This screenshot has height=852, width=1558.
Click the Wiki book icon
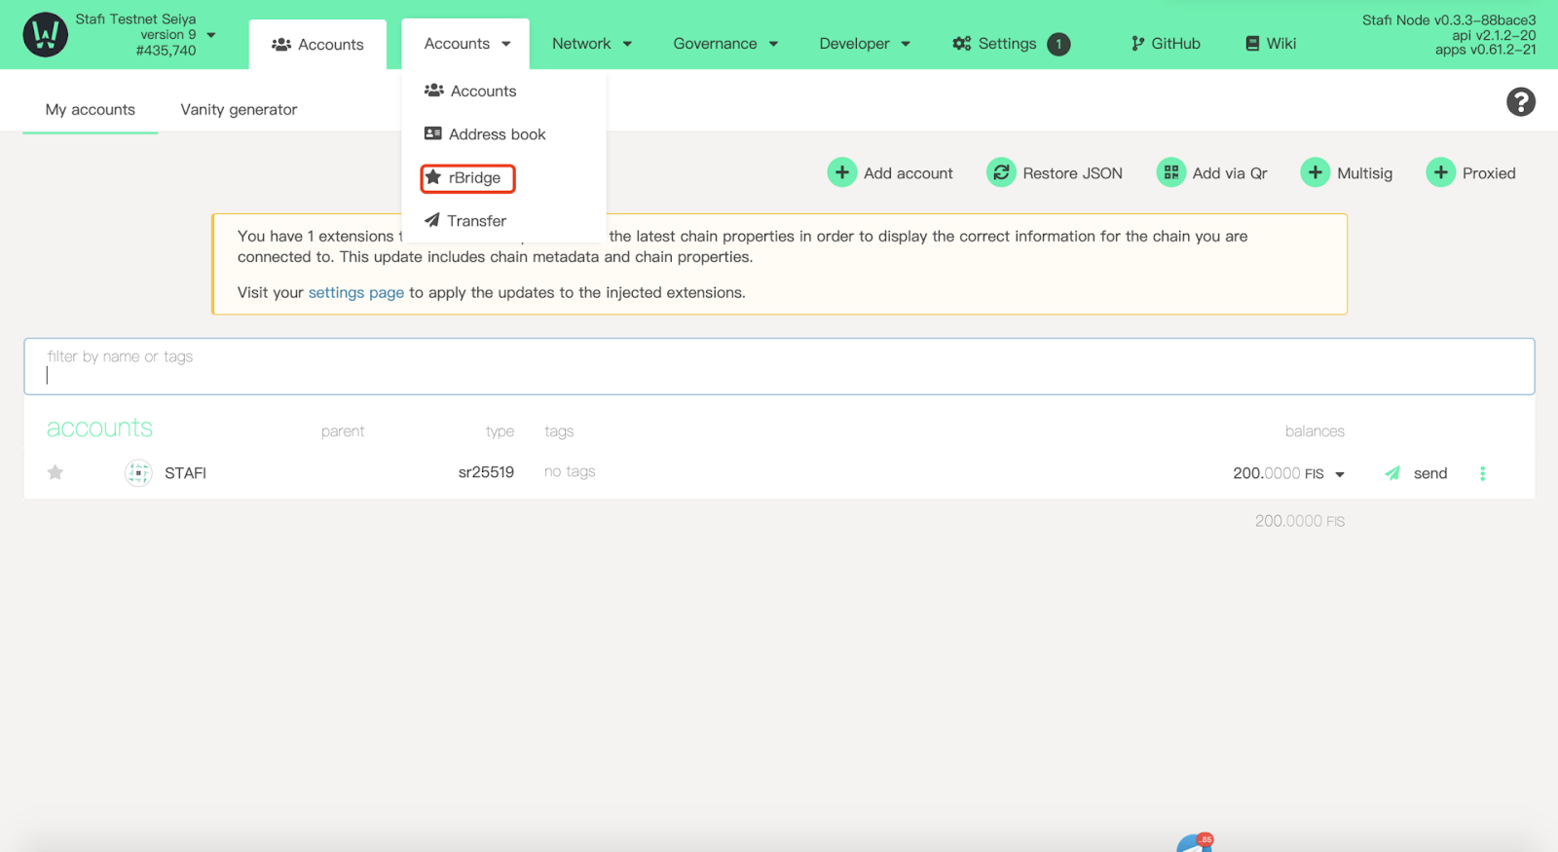[1252, 44]
